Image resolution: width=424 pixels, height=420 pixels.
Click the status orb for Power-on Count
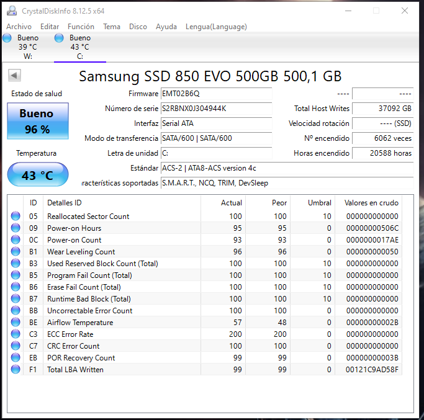point(16,239)
